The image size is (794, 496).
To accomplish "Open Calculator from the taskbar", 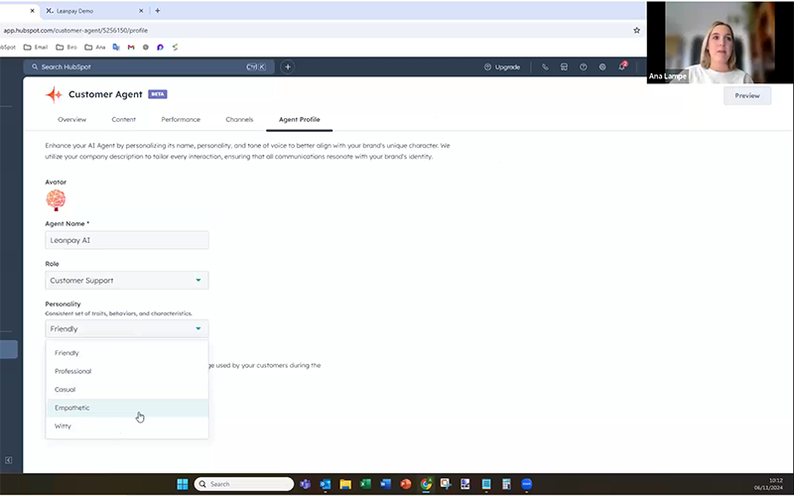I will [x=506, y=484].
